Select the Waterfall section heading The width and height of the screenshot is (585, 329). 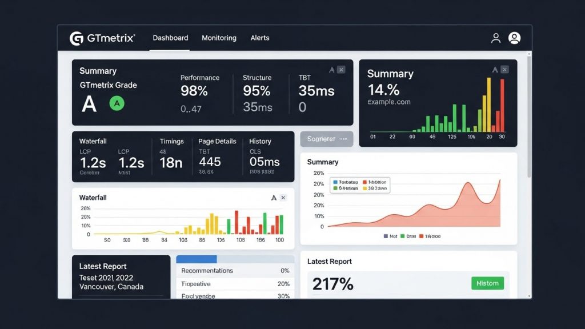pyautogui.click(x=93, y=142)
